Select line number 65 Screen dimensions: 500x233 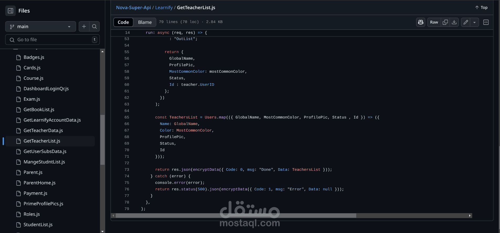pyautogui.click(x=127, y=117)
